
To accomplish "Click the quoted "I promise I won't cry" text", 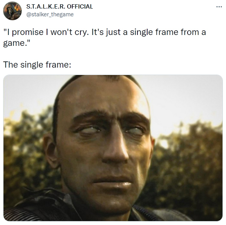I will point(45,32).
